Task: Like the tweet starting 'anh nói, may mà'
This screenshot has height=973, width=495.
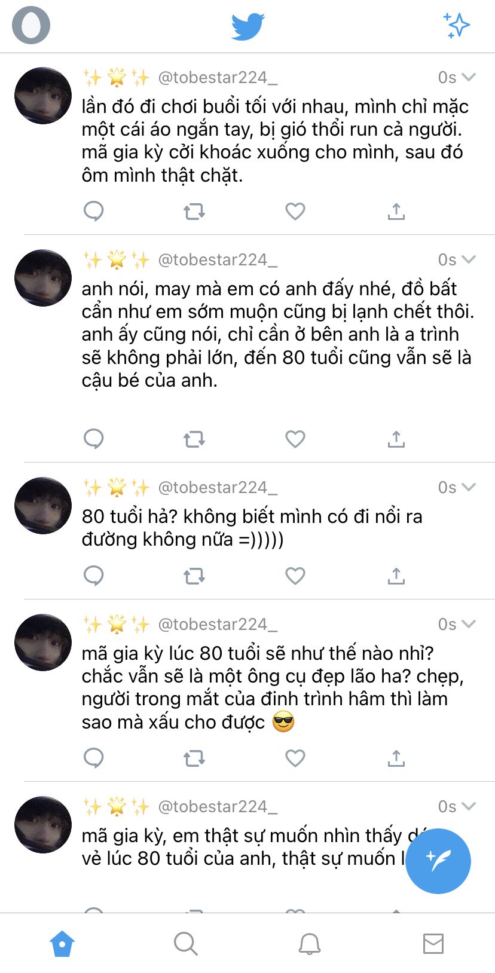Action: [x=295, y=439]
